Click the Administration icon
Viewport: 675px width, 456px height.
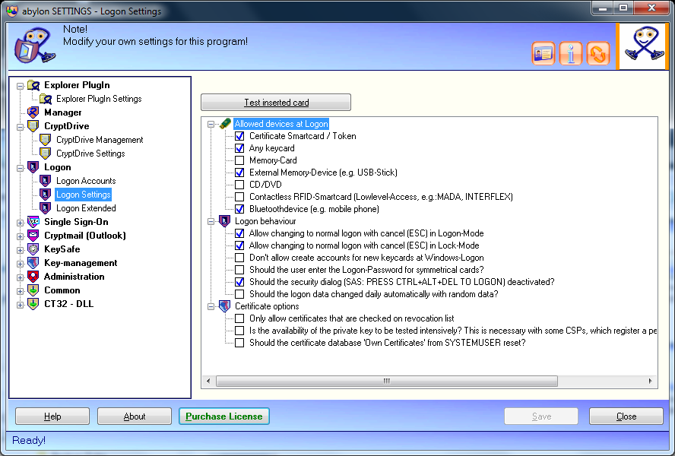[33, 277]
